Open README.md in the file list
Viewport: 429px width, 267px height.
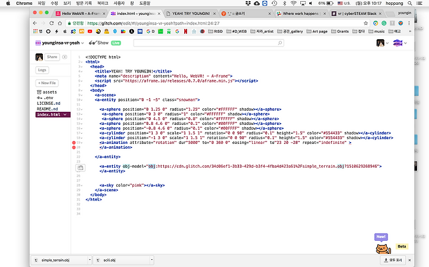click(x=47, y=109)
